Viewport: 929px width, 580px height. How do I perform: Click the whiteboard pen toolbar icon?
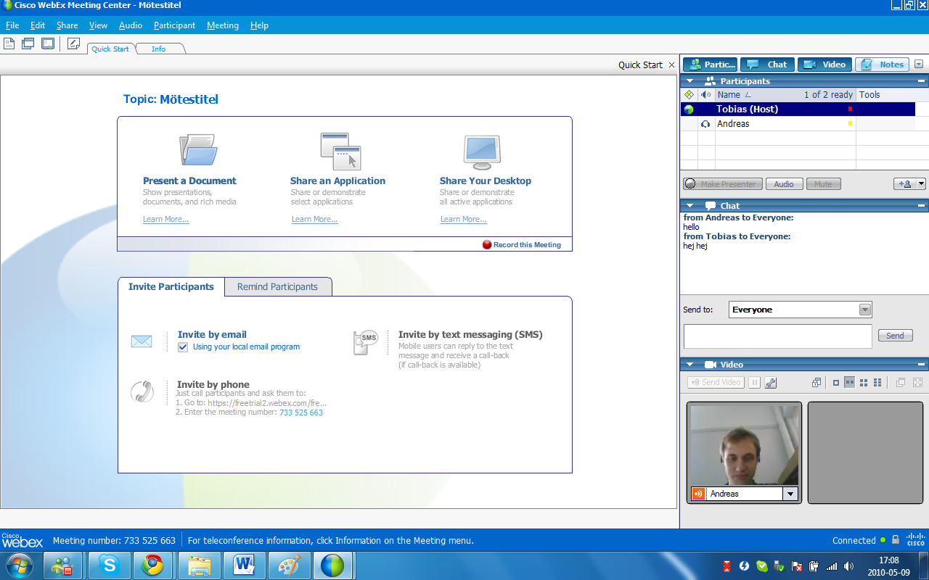(x=73, y=43)
